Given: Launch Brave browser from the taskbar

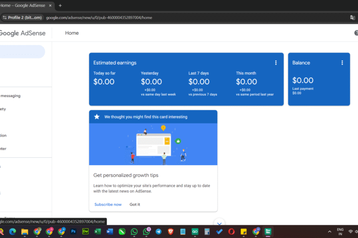Looking at the screenshot, I should [171, 232].
